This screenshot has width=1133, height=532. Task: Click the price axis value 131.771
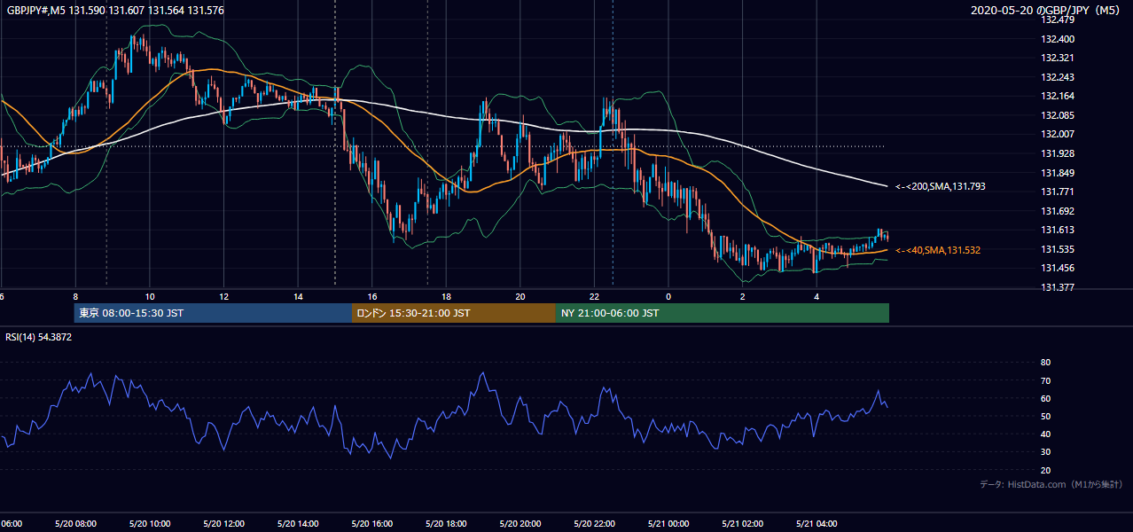pyautogui.click(x=1057, y=192)
